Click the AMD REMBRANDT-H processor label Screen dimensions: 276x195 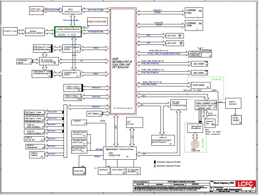point(122,63)
